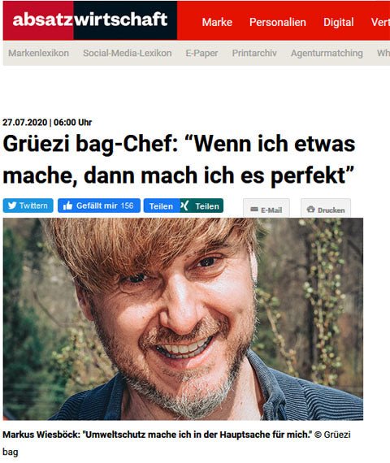390x463 pixels.
Task: Click the article headline text
Action: 179,160
